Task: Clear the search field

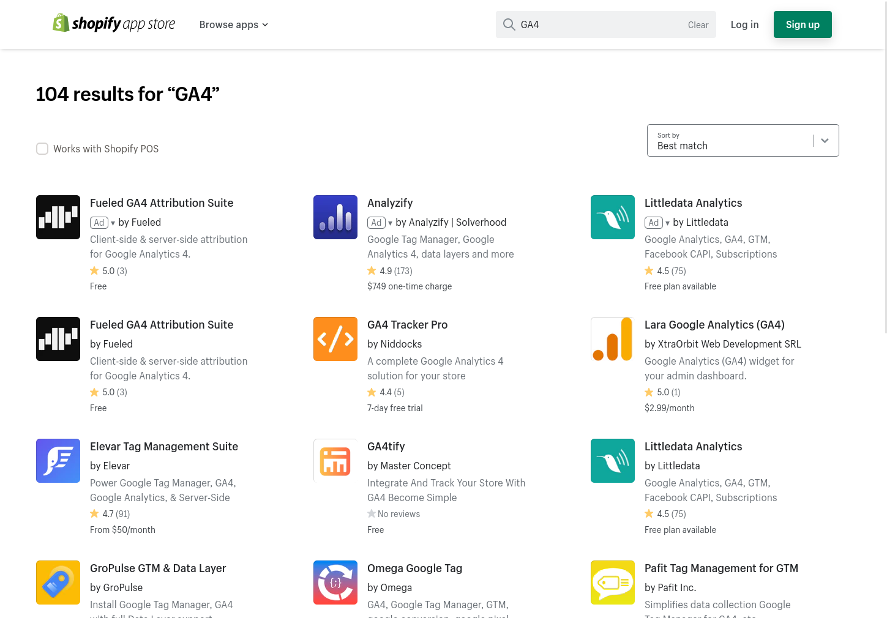Action: pos(698,25)
